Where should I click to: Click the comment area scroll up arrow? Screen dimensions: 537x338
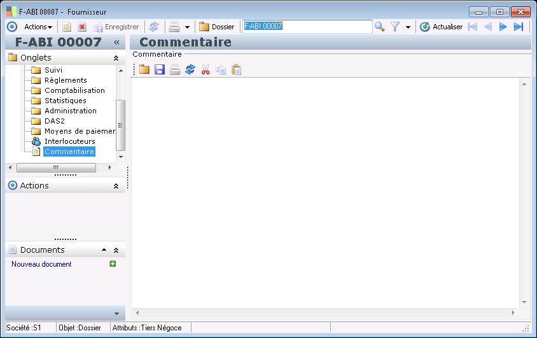[x=524, y=84]
